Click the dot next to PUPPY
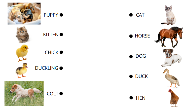Image resolution: width=185 pixels, height=109 pixels. 61,15
